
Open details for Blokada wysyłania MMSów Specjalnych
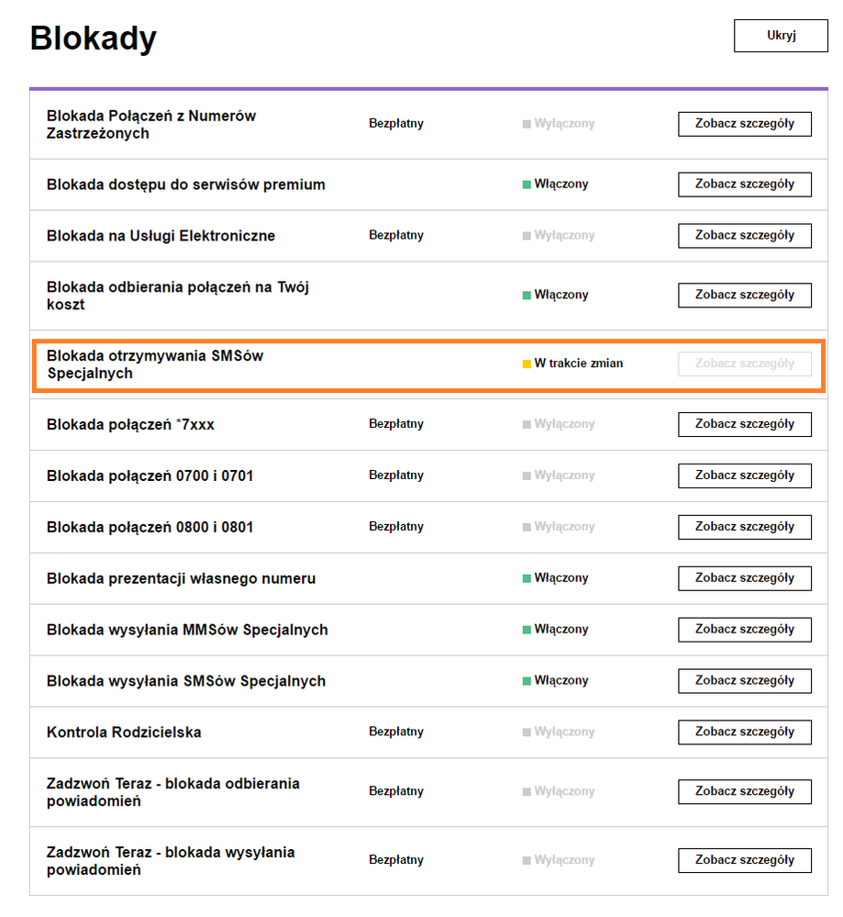pyautogui.click(x=744, y=630)
